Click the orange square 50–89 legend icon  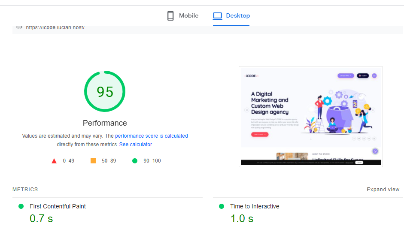[x=93, y=161]
